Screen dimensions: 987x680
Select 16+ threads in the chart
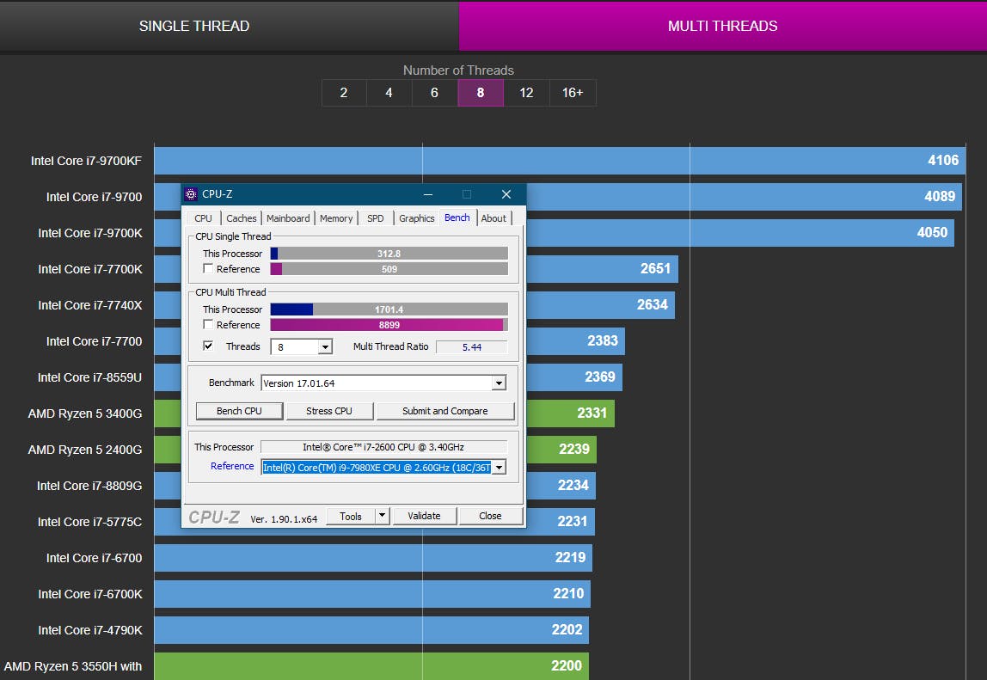pyautogui.click(x=573, y=93)
